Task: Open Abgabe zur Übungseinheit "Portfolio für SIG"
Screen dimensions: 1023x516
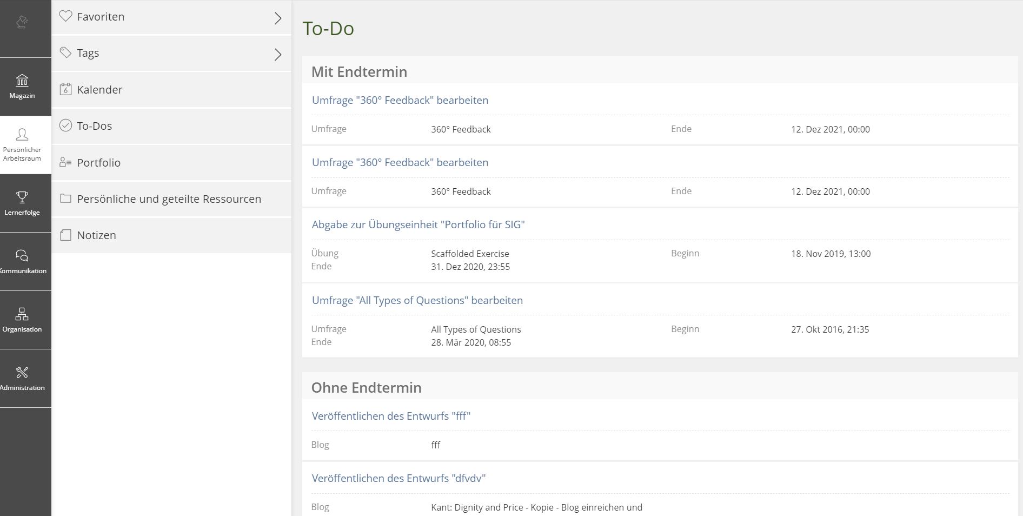Action: (418, 224)
